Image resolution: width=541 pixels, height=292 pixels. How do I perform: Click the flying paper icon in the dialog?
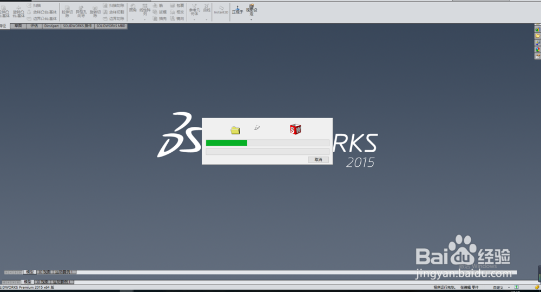tap(257, 127)
